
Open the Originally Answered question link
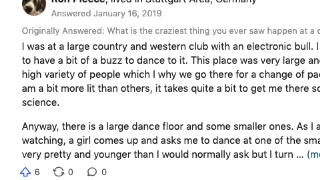(171, 31)
